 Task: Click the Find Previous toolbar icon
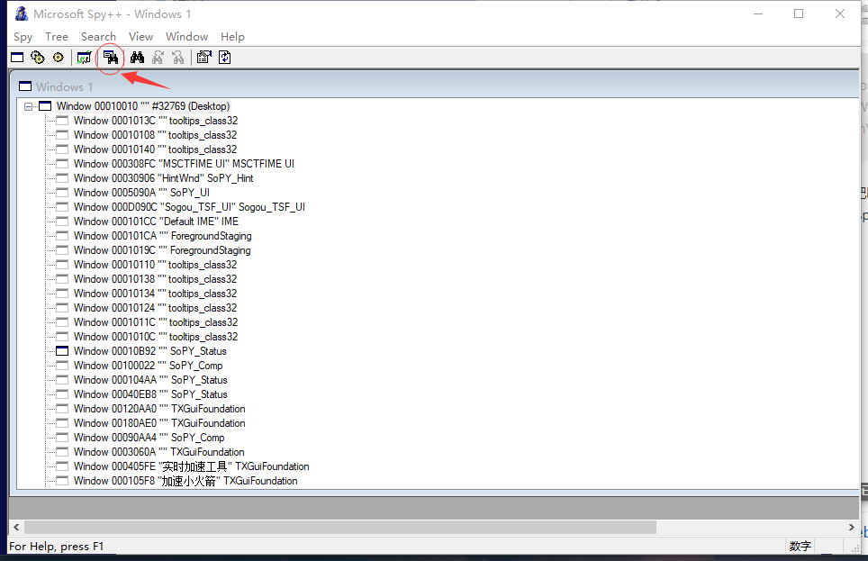click(x=177, y=58)
